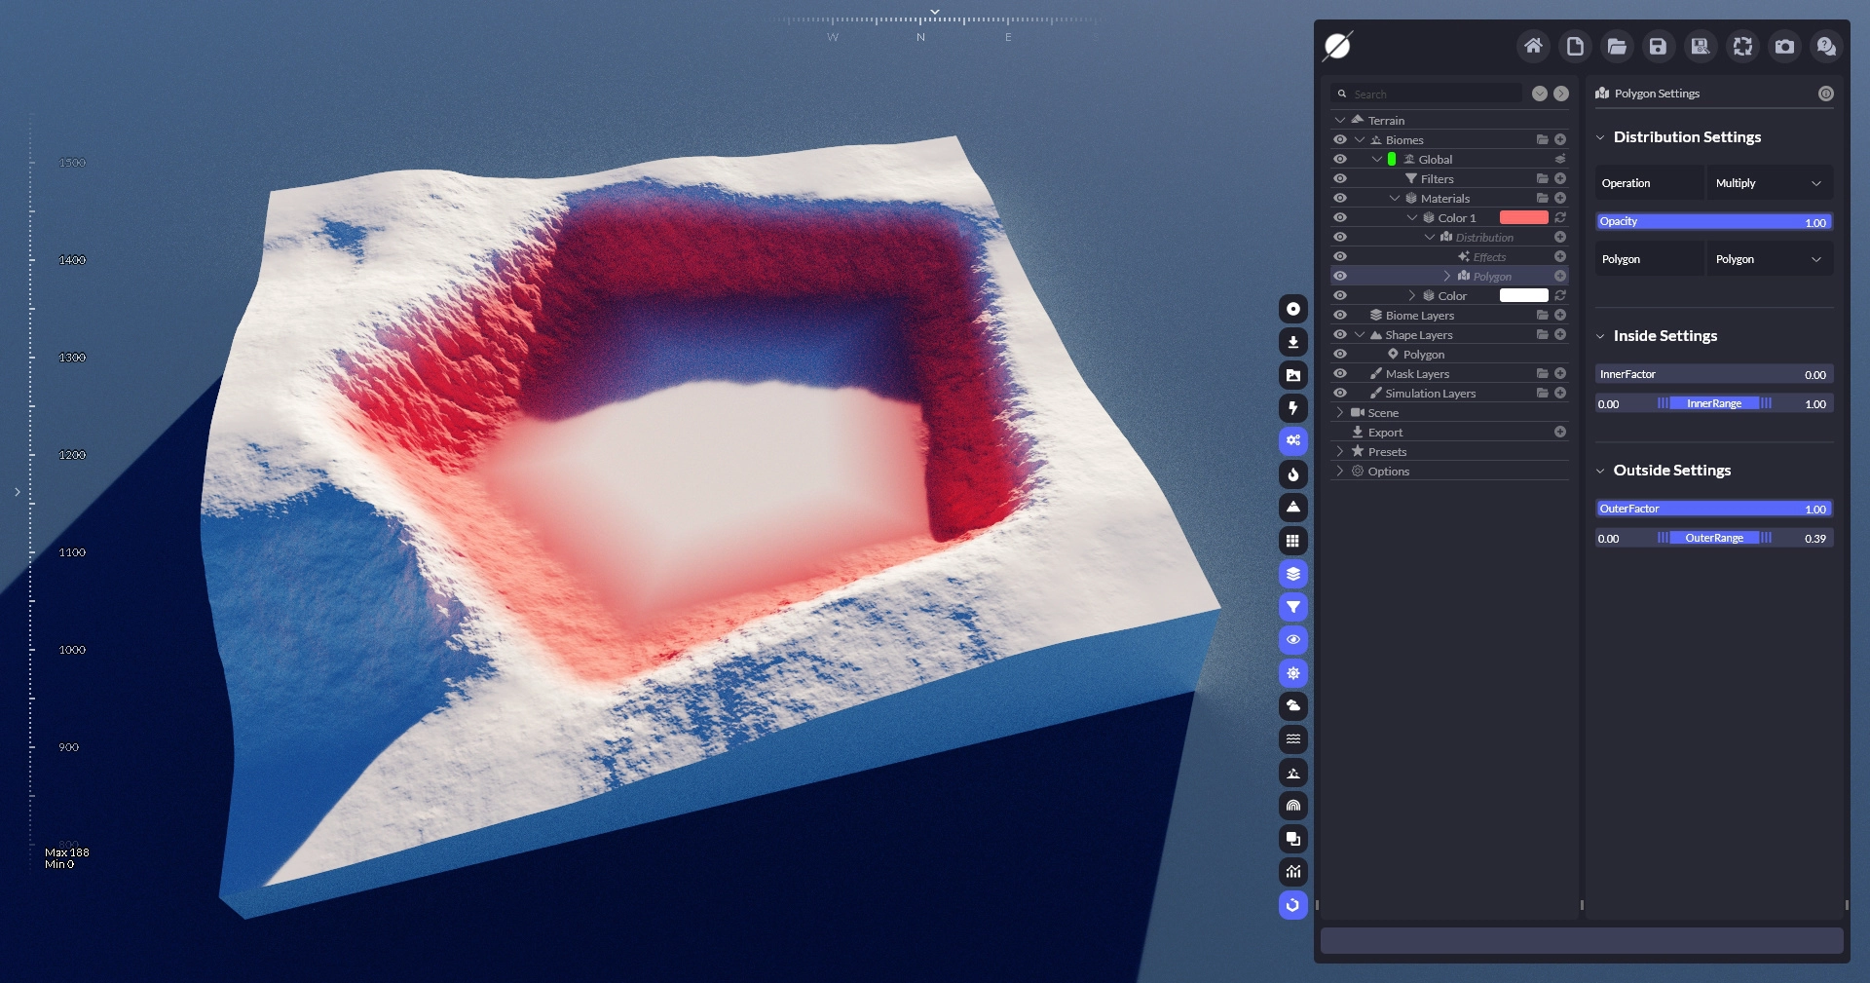
Task: Click the info icon beside Polygon Settings
Action: pyautogui.click(x=1825, y=94)
